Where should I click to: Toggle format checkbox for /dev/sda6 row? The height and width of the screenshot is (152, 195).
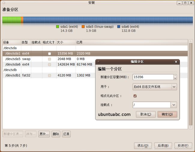49,64
